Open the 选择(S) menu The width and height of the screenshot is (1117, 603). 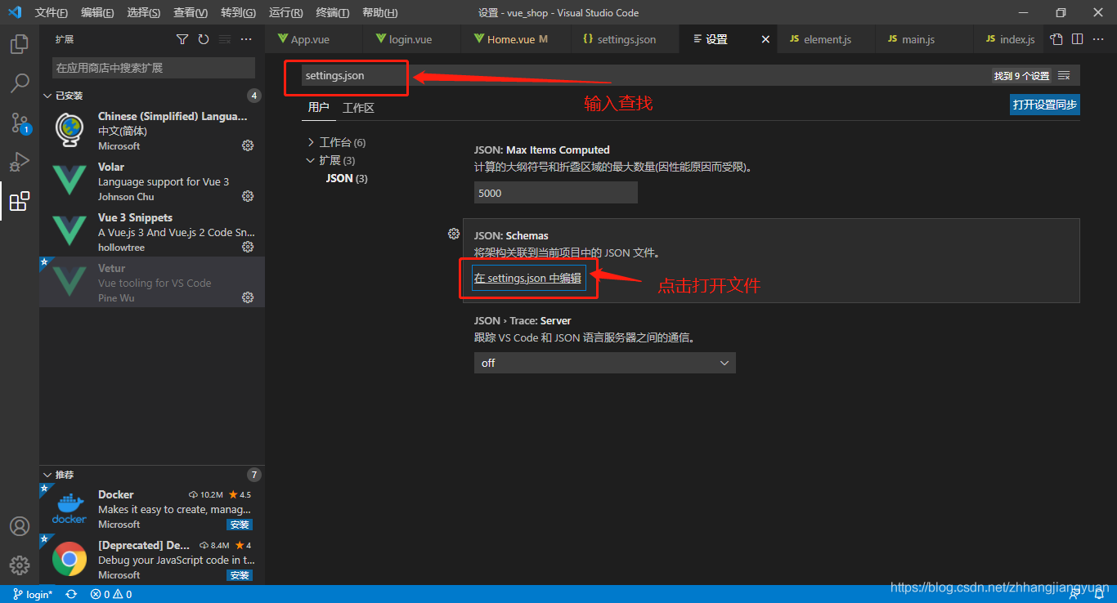pos(143,13)
